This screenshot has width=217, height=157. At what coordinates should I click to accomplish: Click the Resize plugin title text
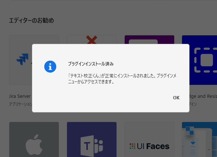click(x=203, y=96)
